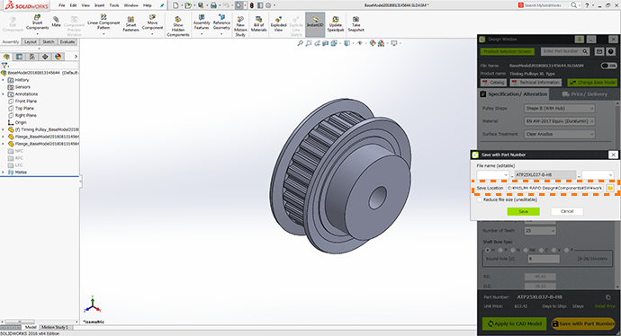Open Linear Component Pattern tool
This screenshot has height=336, width=621.
click(103, 23)
